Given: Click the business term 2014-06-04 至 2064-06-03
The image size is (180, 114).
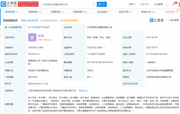Looking at the screenshot, I should 100,62.
